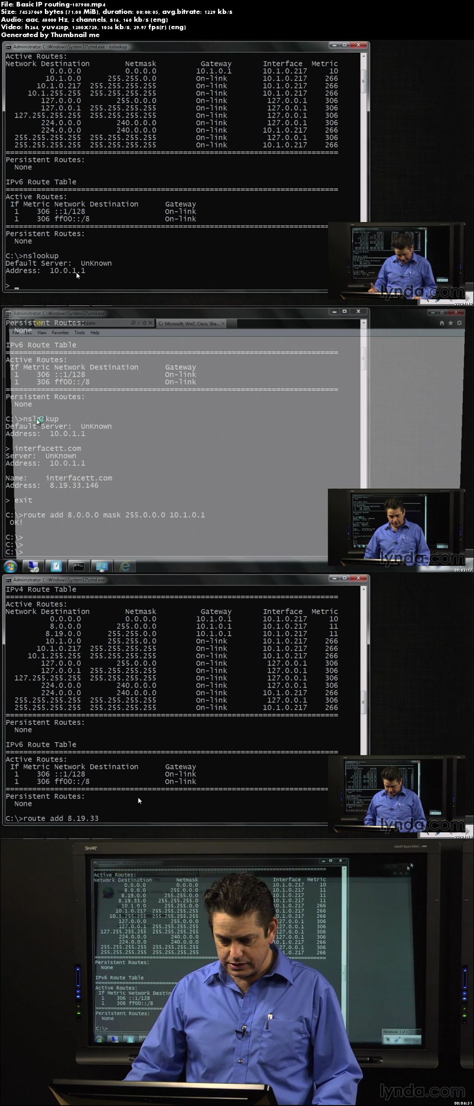This screenshot has width=474, height=1106.
Task: Open the control panel icon on the taskbar
Action: coord(102,566)
